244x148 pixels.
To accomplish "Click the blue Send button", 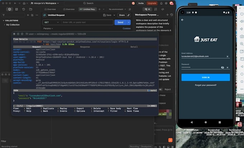I will [121, 22].
